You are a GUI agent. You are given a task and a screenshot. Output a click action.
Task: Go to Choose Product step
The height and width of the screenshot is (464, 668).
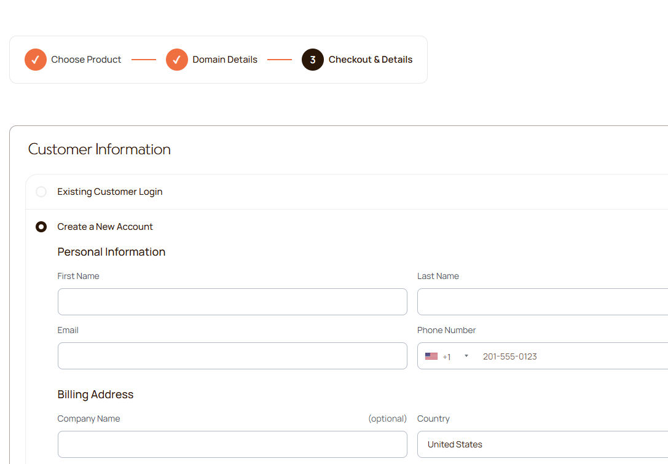(86, 60)
